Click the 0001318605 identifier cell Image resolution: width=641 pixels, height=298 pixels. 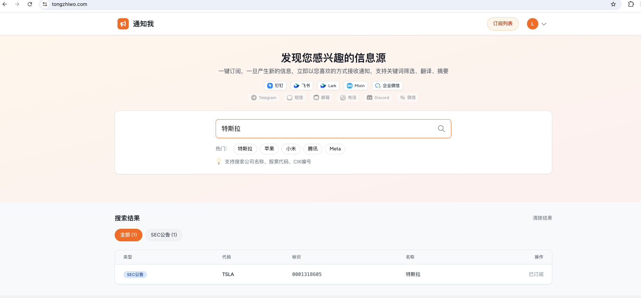click(307, 274)
